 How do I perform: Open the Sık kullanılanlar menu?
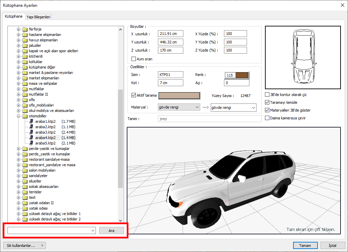point(24,246)
